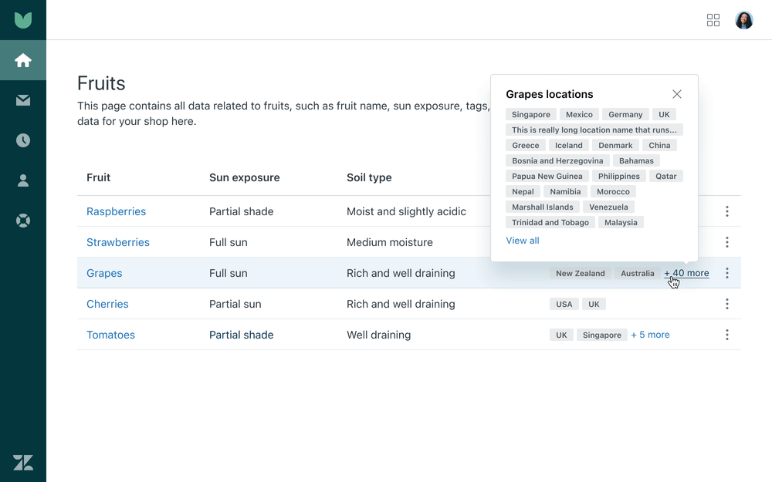Click the Mexico tag
The height and width of the screenshot is (482, 772).
[579, 115]
